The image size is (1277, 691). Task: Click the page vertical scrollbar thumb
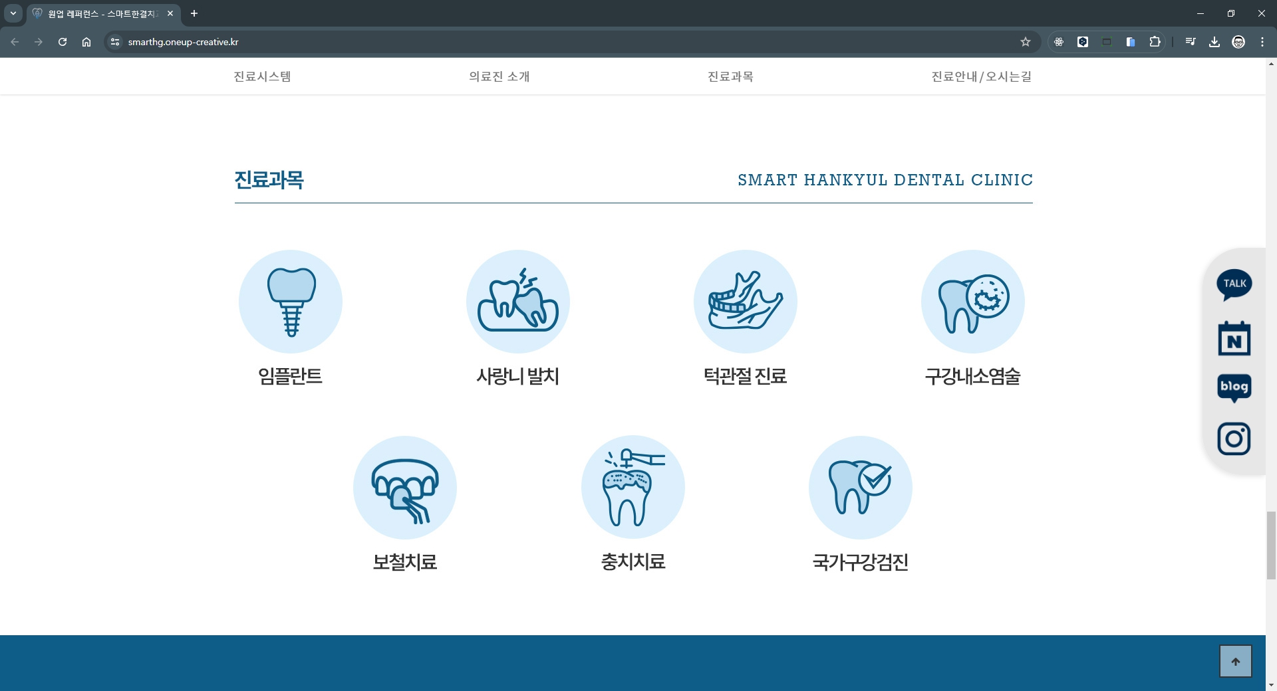coord(1271,545)
